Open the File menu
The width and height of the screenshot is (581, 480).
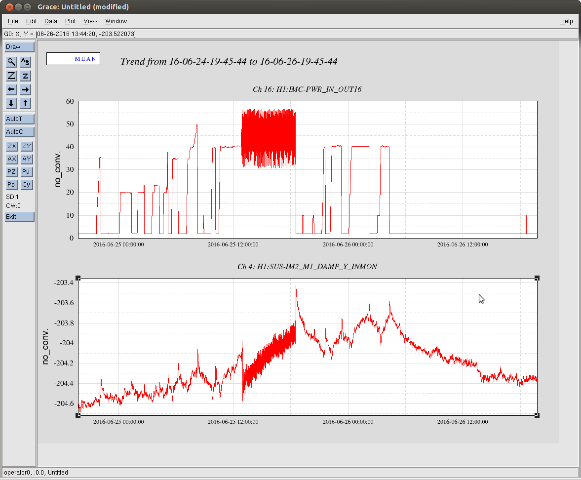coord(13,21)
